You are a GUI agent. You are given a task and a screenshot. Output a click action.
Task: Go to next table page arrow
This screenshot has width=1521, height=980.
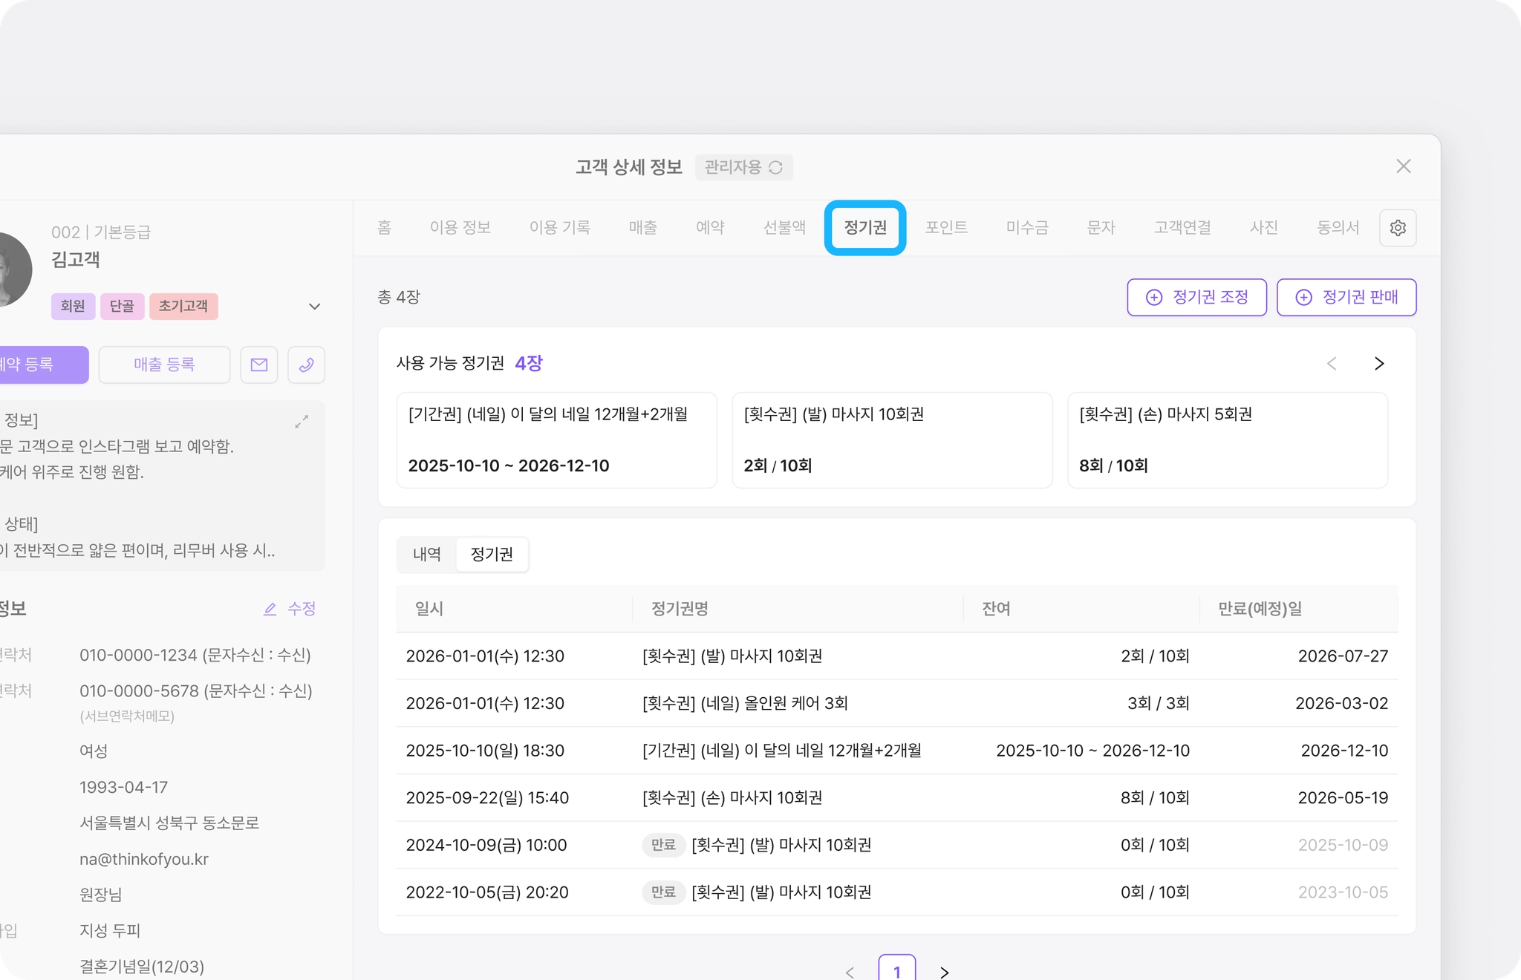[x=944, y=972]
